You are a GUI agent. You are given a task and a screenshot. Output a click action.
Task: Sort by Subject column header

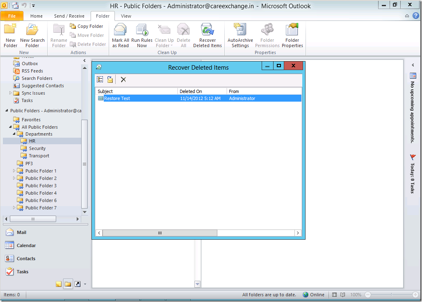pos(137,91)
